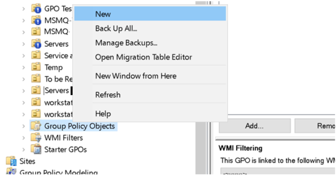Click the Sites icon in tree

tap(11, 161)
